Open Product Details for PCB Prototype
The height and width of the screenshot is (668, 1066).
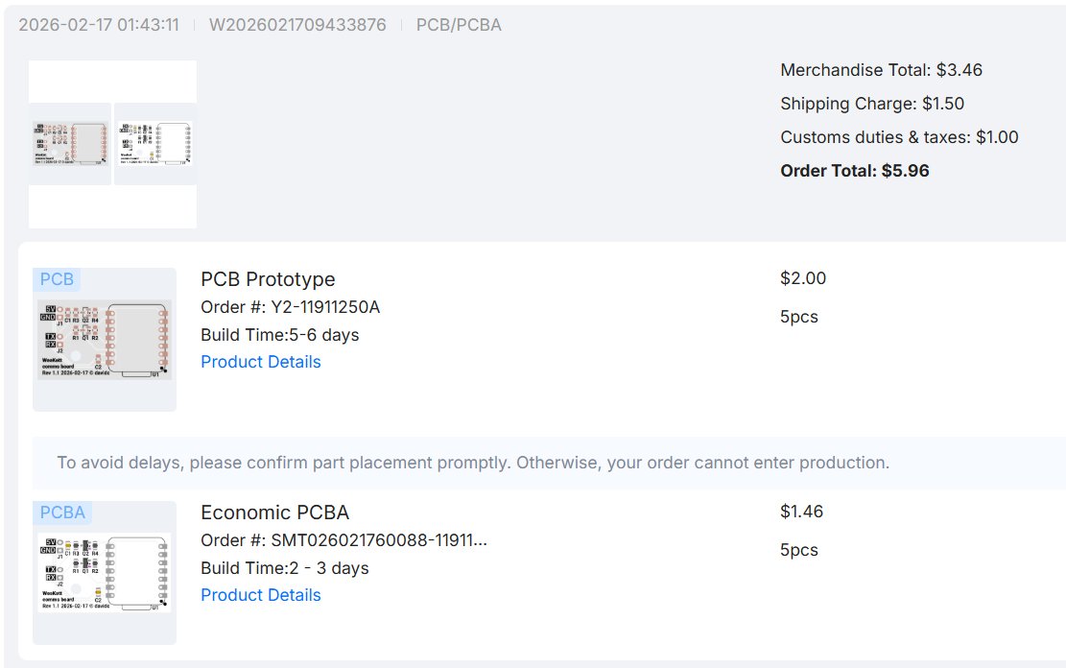pos(261,362)
